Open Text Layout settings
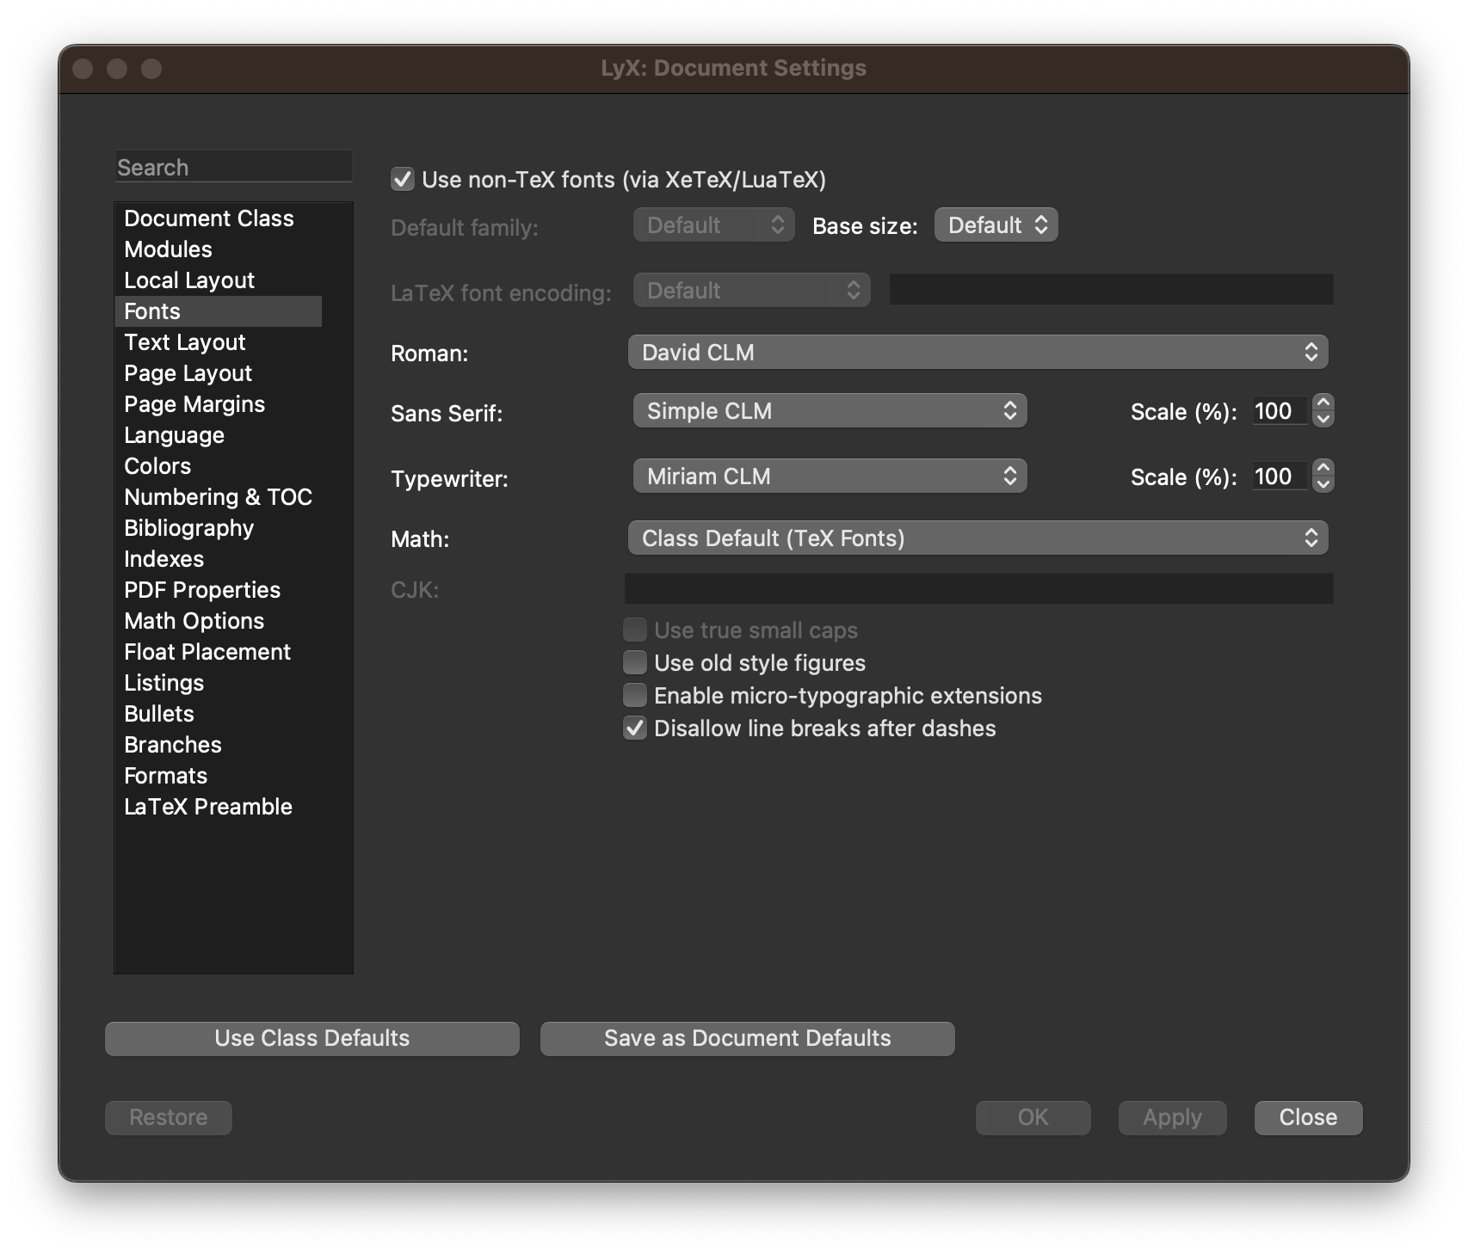 pyautogui.click(x=219, y=342)
